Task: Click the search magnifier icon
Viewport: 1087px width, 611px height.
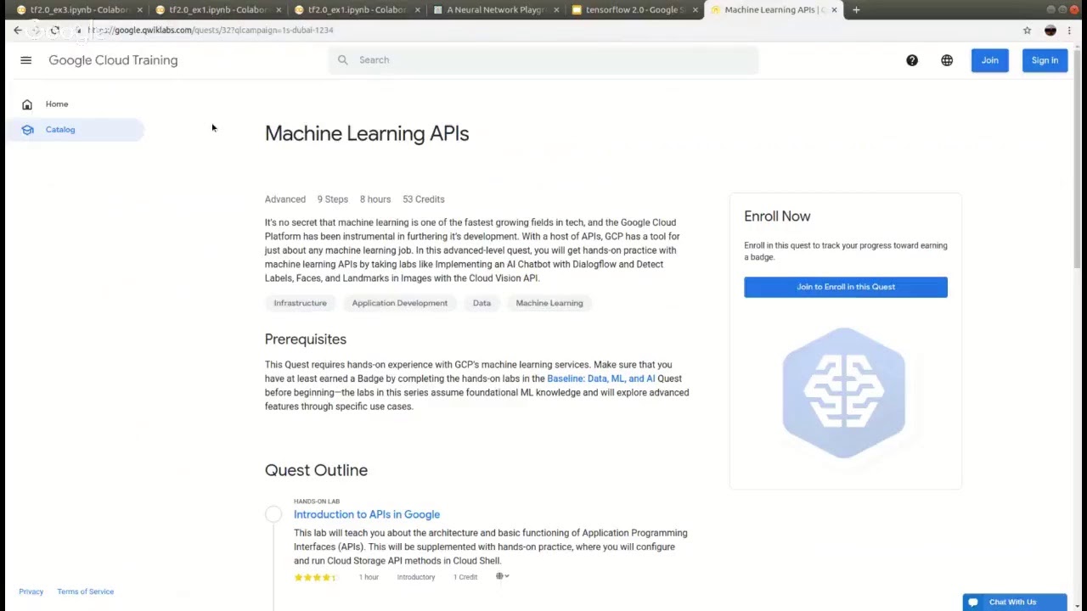Action: (343, 60)
